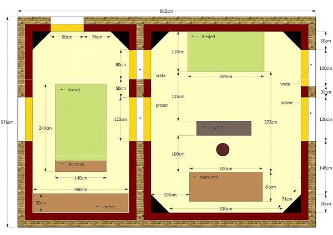This screenshot has height=235, width=333.
Task: Click the 815cm overall width label
Action: pos(167,11)
